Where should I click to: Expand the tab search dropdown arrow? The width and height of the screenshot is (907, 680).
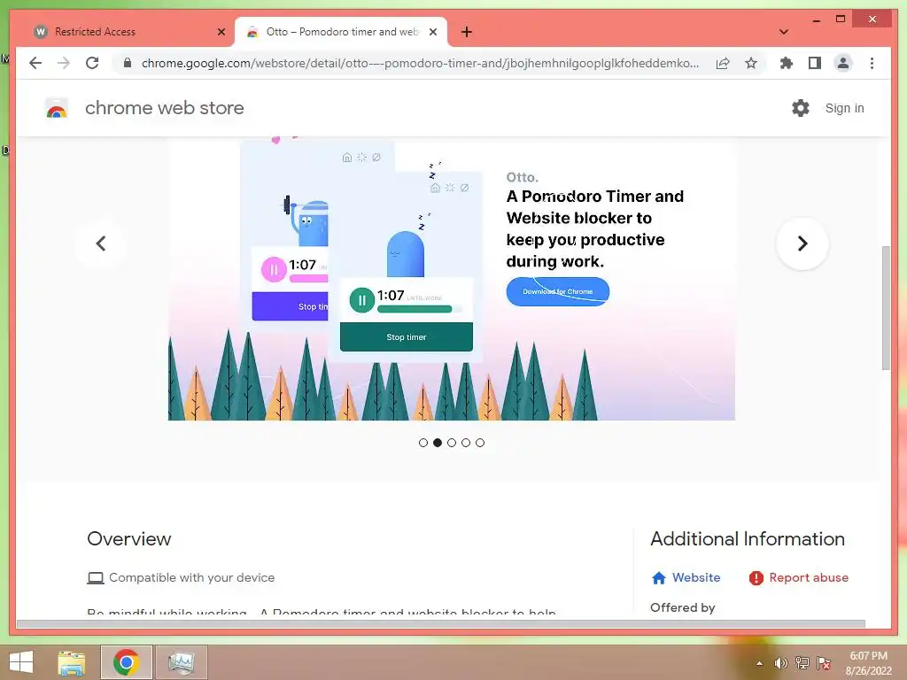[x=784, y=32]
